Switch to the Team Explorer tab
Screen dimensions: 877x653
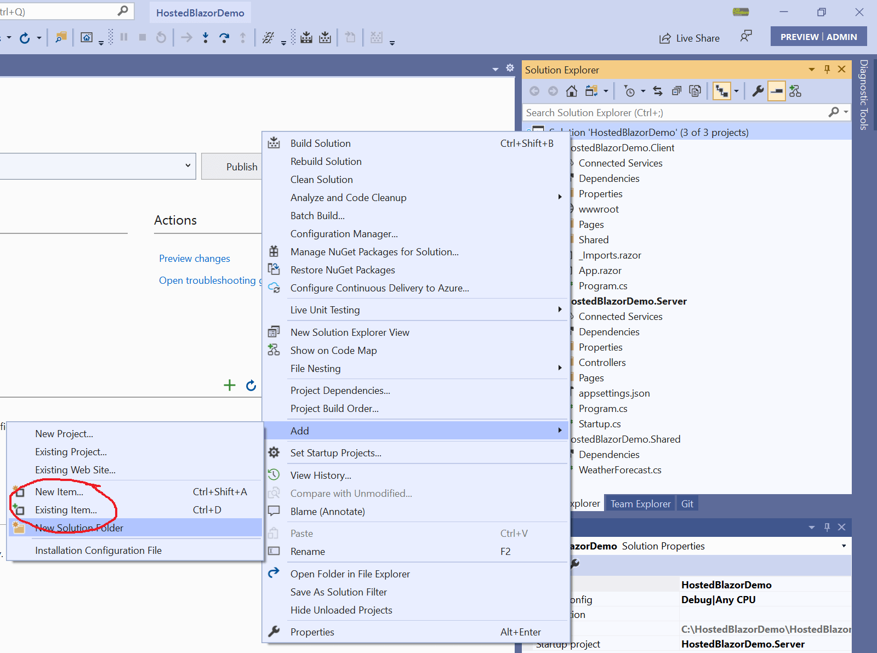640,504
